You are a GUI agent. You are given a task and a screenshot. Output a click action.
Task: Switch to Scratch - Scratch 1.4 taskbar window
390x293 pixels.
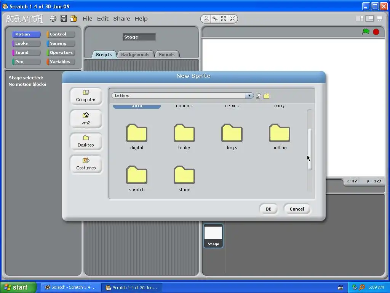pyautogui.click(x=70, y=287)
